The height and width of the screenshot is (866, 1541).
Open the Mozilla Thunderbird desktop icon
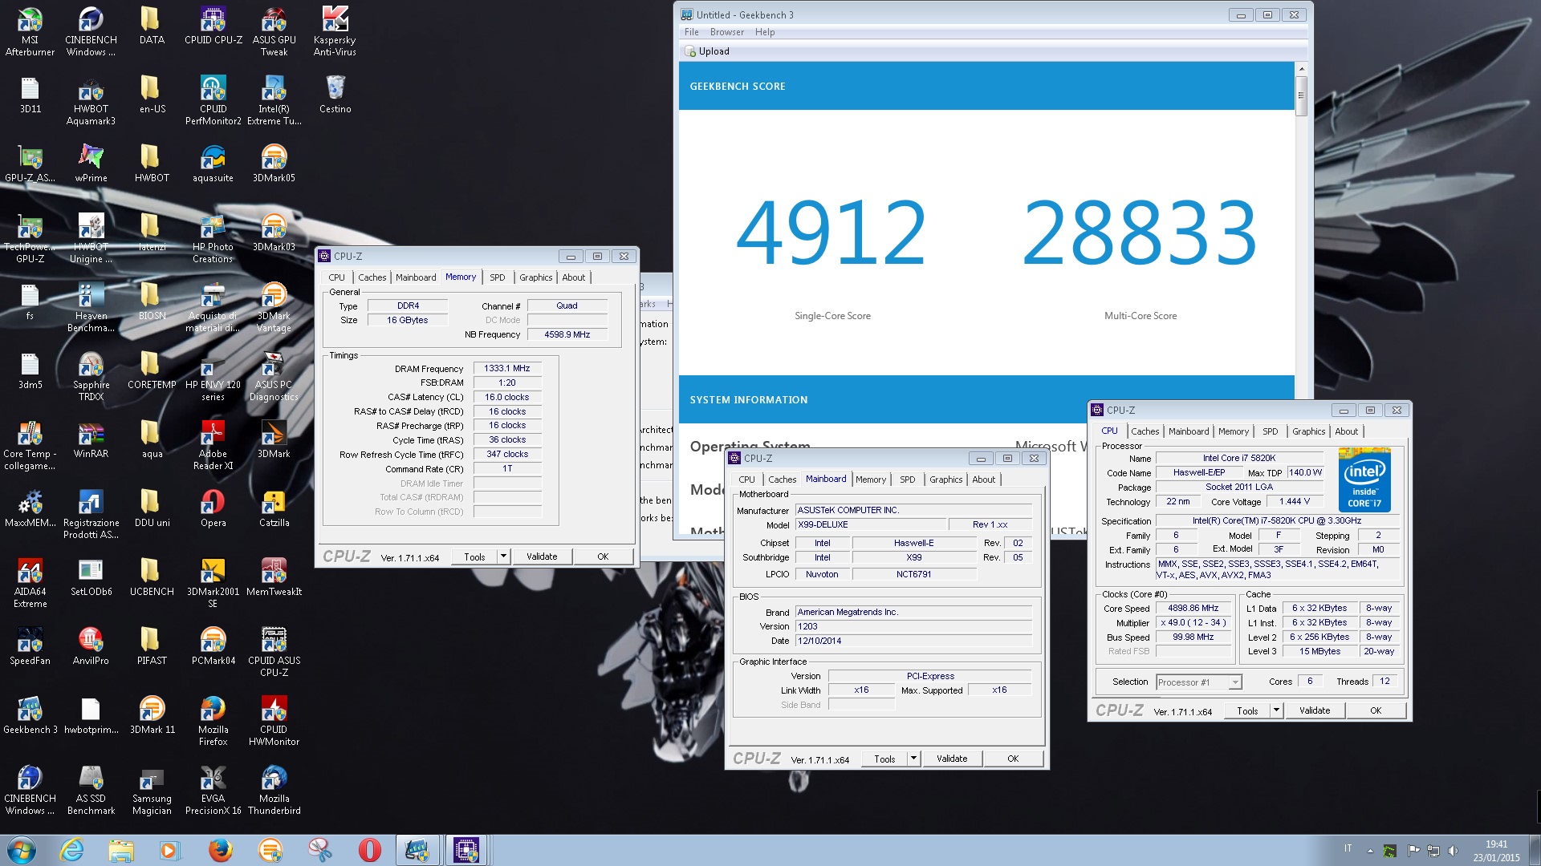point(274,790)
